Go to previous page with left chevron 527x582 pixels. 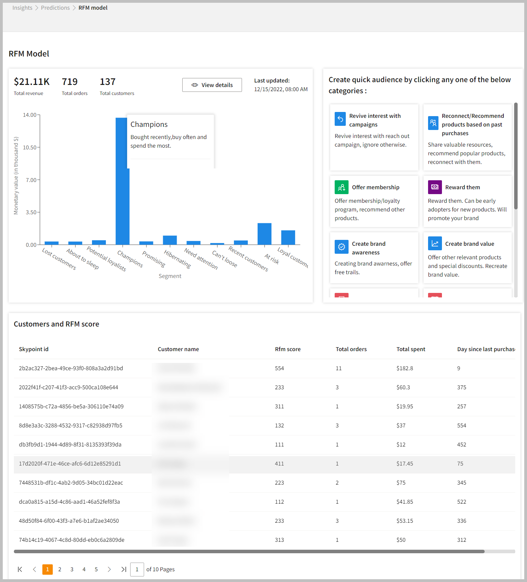tap(34, 569)
